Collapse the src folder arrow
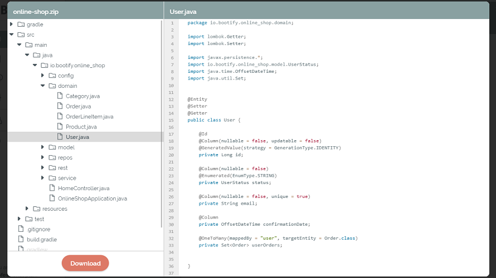The height and width of the screenshot is (278, 496). tap(12, 34)
